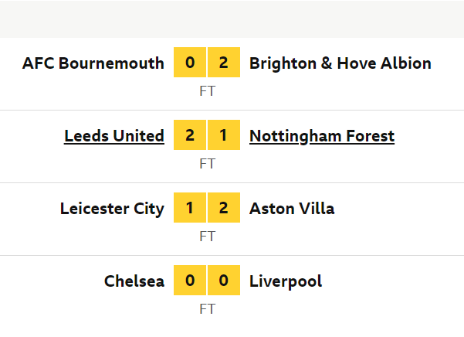This screenshot has width=464, height=337.
Task: Click Chelsea's score box showing 0
Action: click(190, 280)
